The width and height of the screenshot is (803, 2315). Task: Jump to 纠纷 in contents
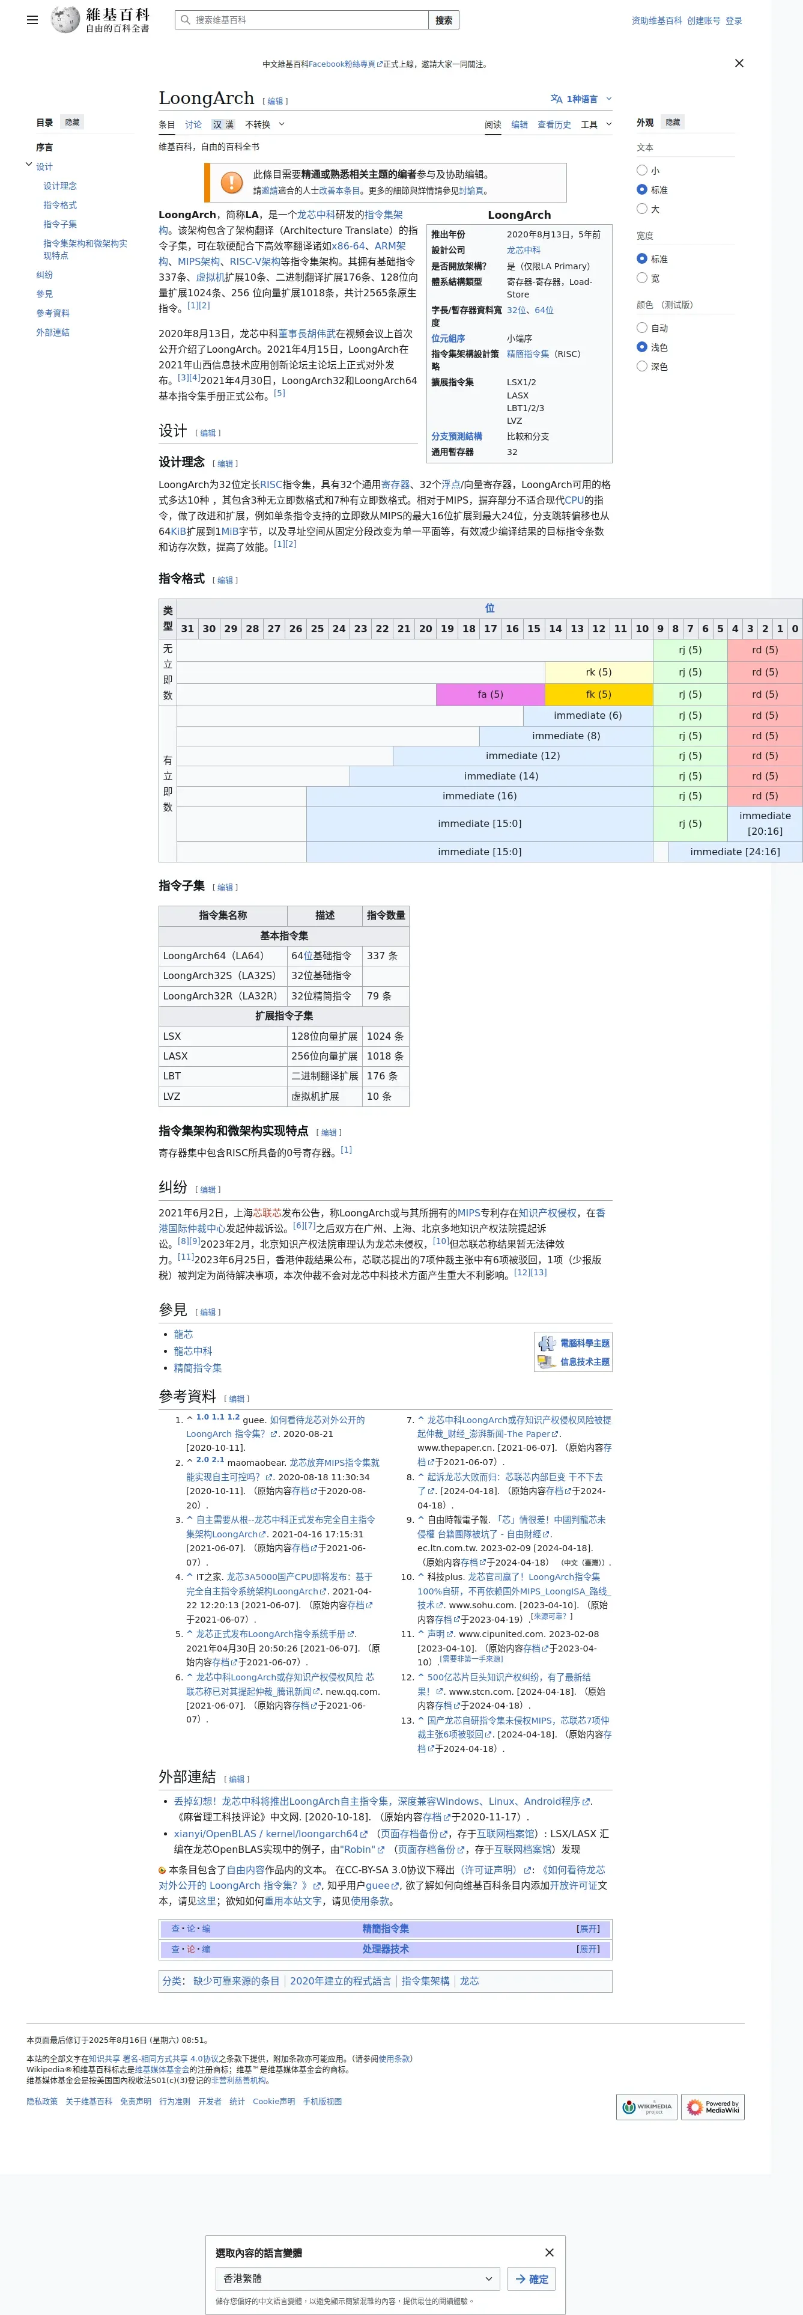(x=44, y=275)
